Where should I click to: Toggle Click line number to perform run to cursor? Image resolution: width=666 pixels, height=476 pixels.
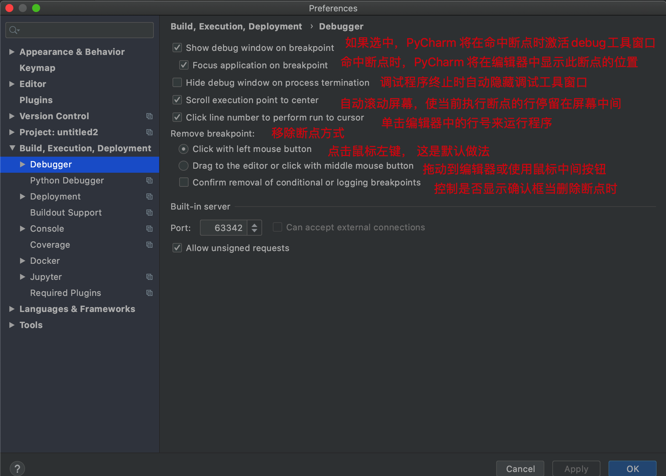pos(177,117)
